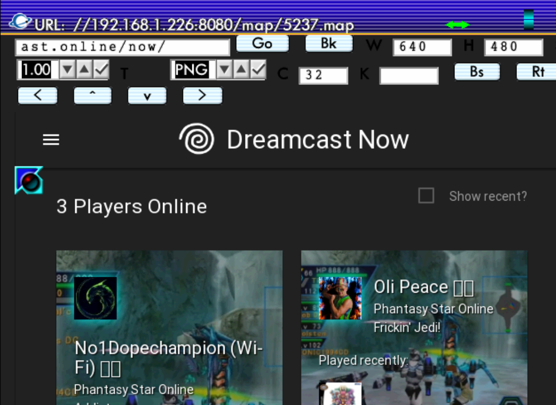The image size is (556, 405).
Task: Click the "Played recently:" label
Action: tap(364, 361)
